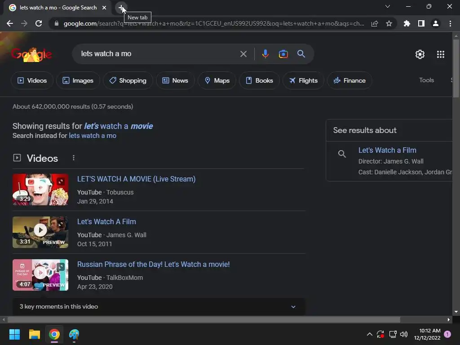Open the volume control in tray
The image size is (460, 345).
tap(404, 334)
